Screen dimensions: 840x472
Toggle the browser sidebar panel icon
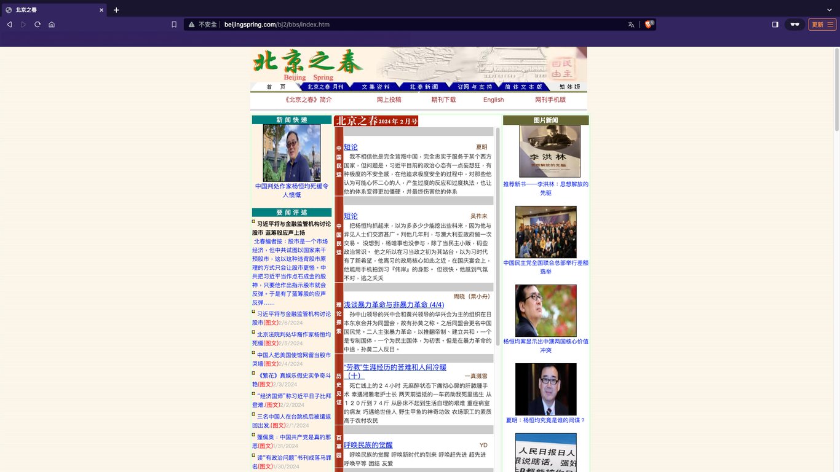(x=775, y=25)
